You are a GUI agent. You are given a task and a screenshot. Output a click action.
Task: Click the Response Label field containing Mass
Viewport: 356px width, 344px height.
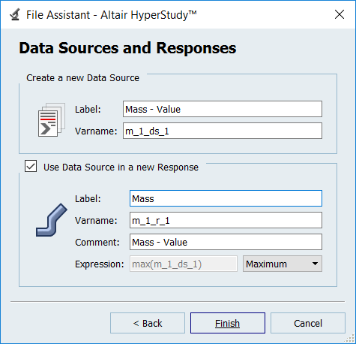(226, 198)
